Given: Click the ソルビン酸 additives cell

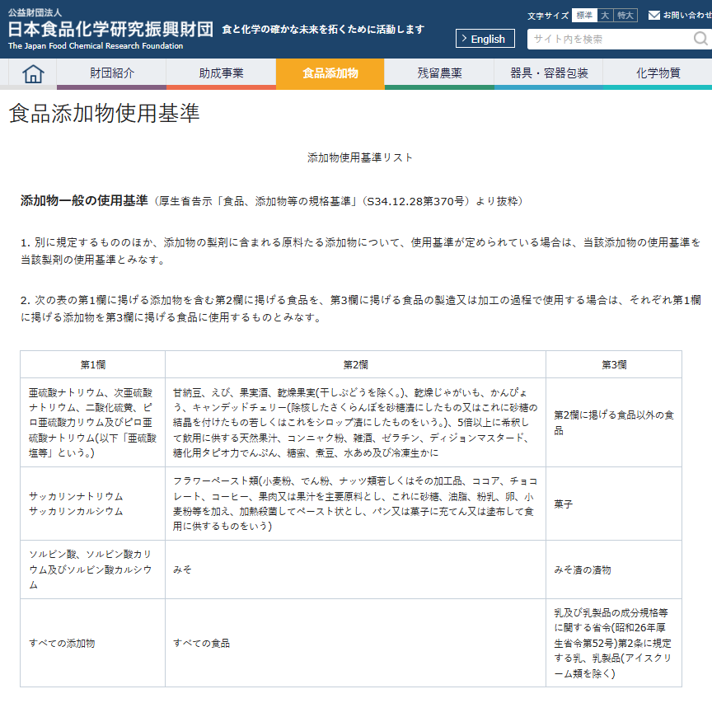Looking at the screenshot, I should tap(92, 569).
